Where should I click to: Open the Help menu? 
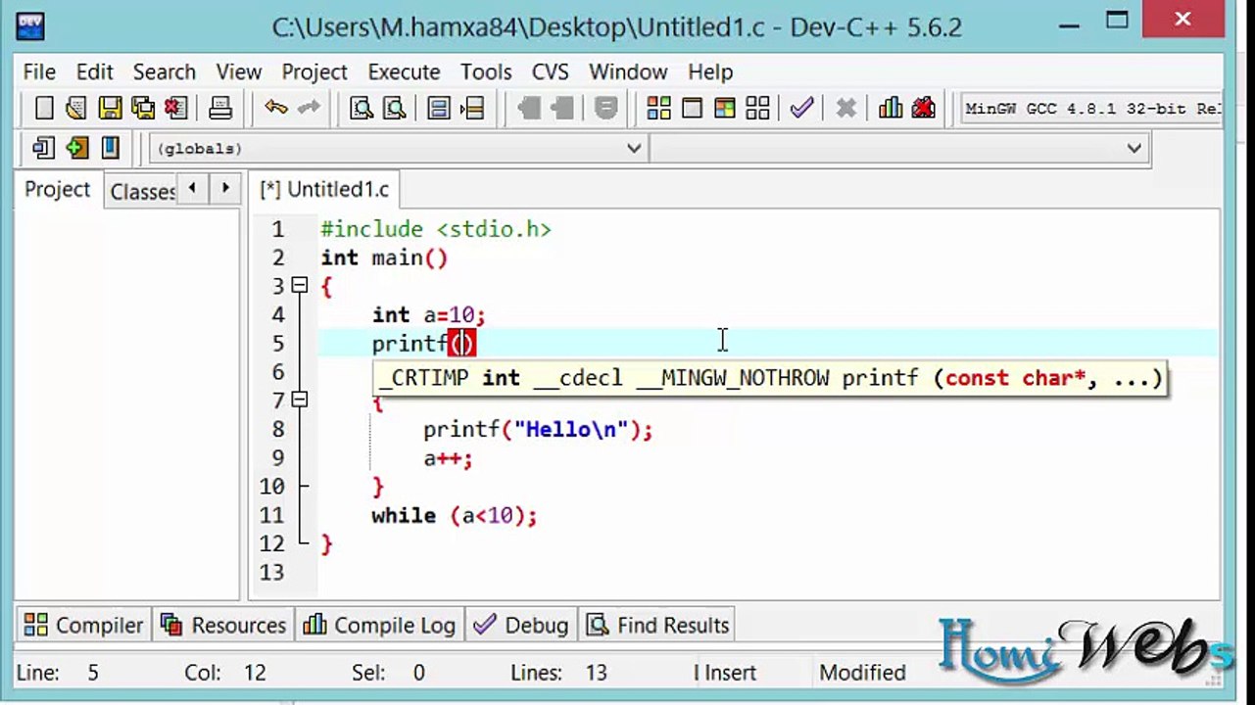710,72
